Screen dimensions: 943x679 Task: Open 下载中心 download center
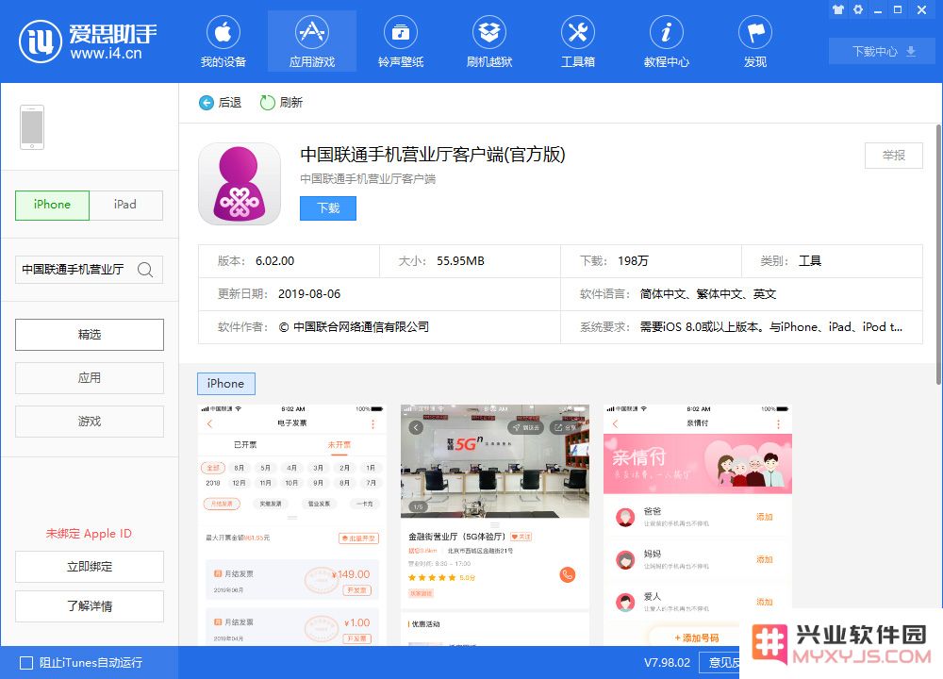pos(883,52)
